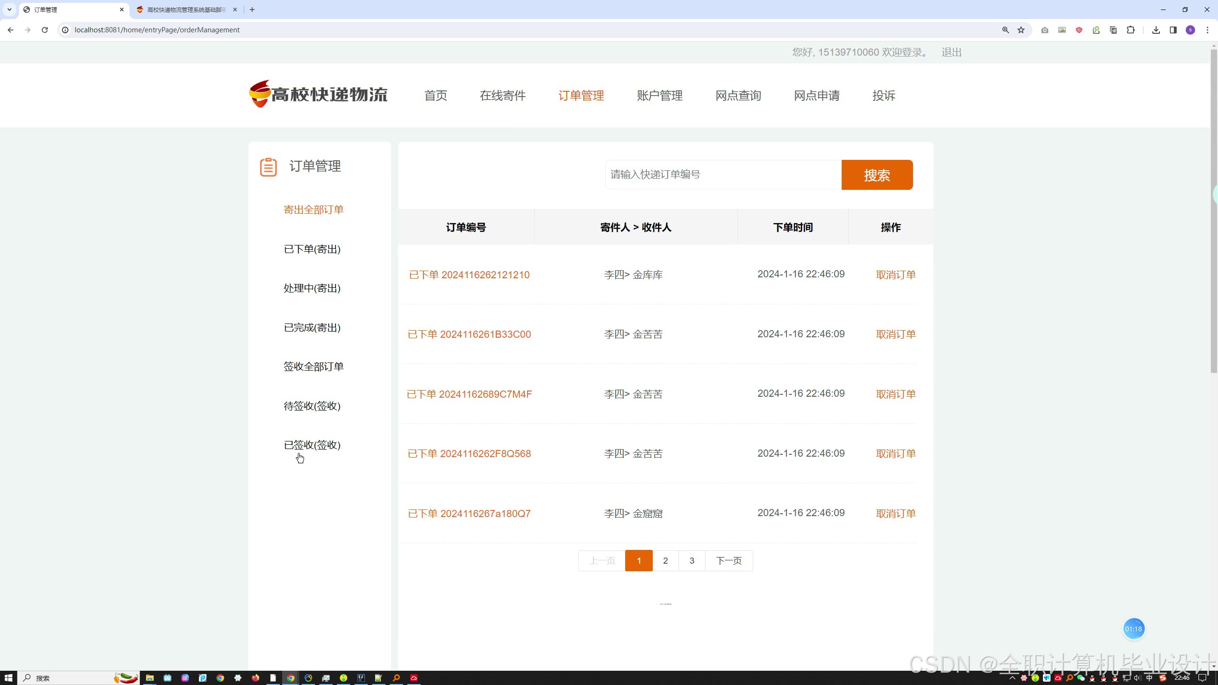This screenshot has height=685, width=1218.
Task: Open the browser downloads icon
Action: [1156, 30]
